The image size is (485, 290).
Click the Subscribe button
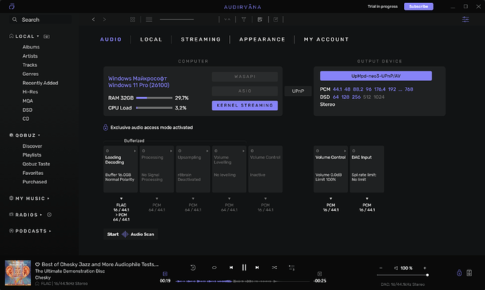point(418,6)
